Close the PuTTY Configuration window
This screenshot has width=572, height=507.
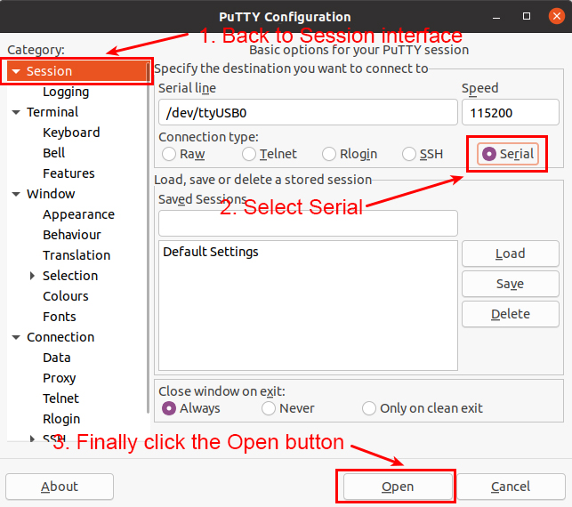(x=557, y=16)
